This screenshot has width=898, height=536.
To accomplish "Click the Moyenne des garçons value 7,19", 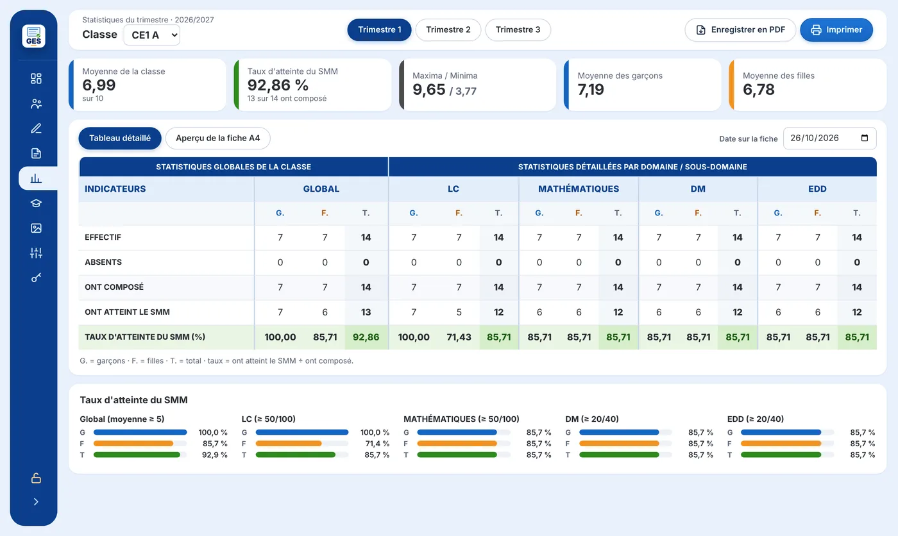I will click(591, 89).
